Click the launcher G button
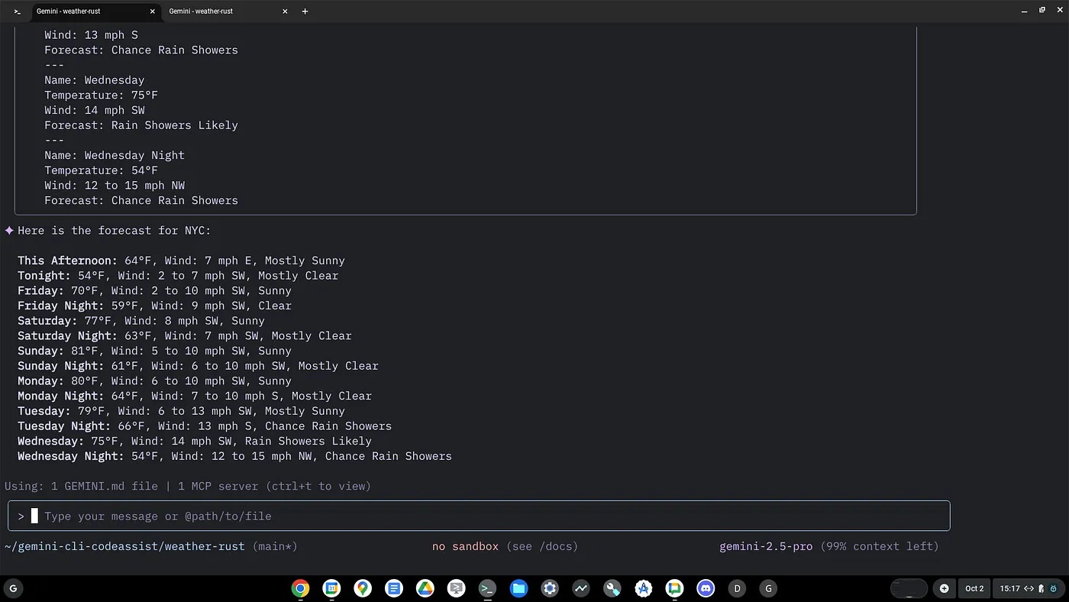This screenshot has height=602, width=1069. click(13, 588)
